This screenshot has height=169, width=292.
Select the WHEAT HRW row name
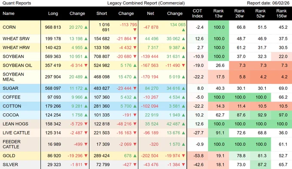(x=16, y=47)
